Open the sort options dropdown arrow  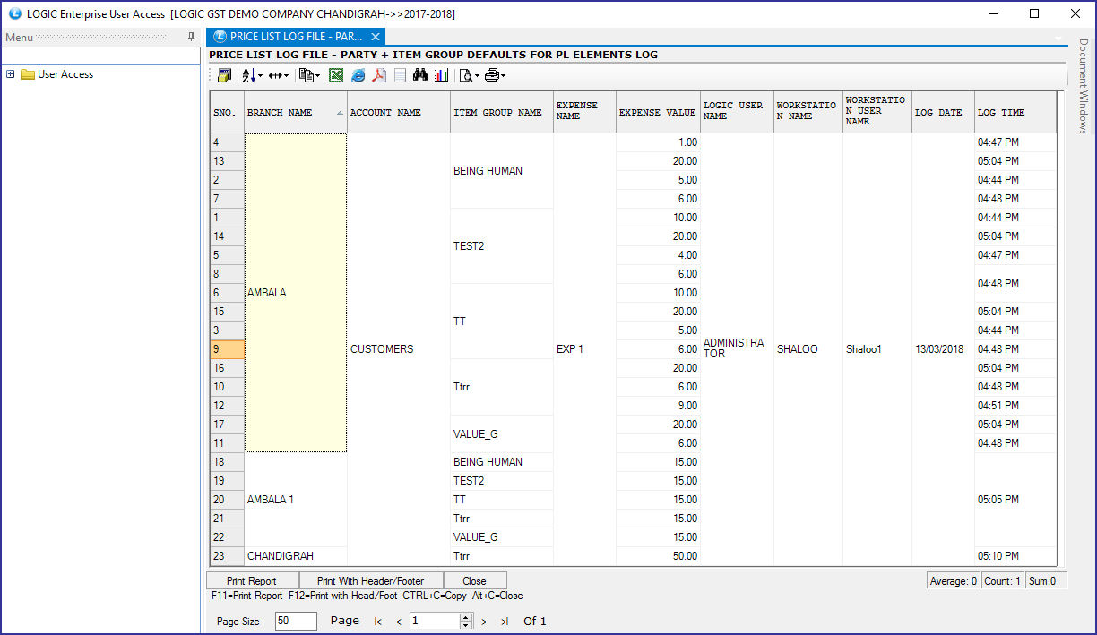[x=260, y=76]
